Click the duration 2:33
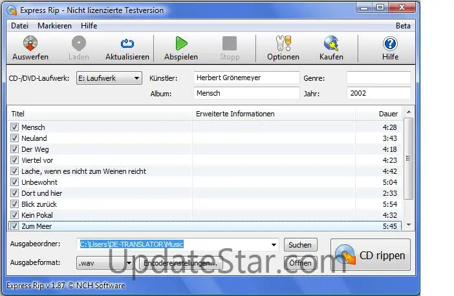 [x=390, y=193]
